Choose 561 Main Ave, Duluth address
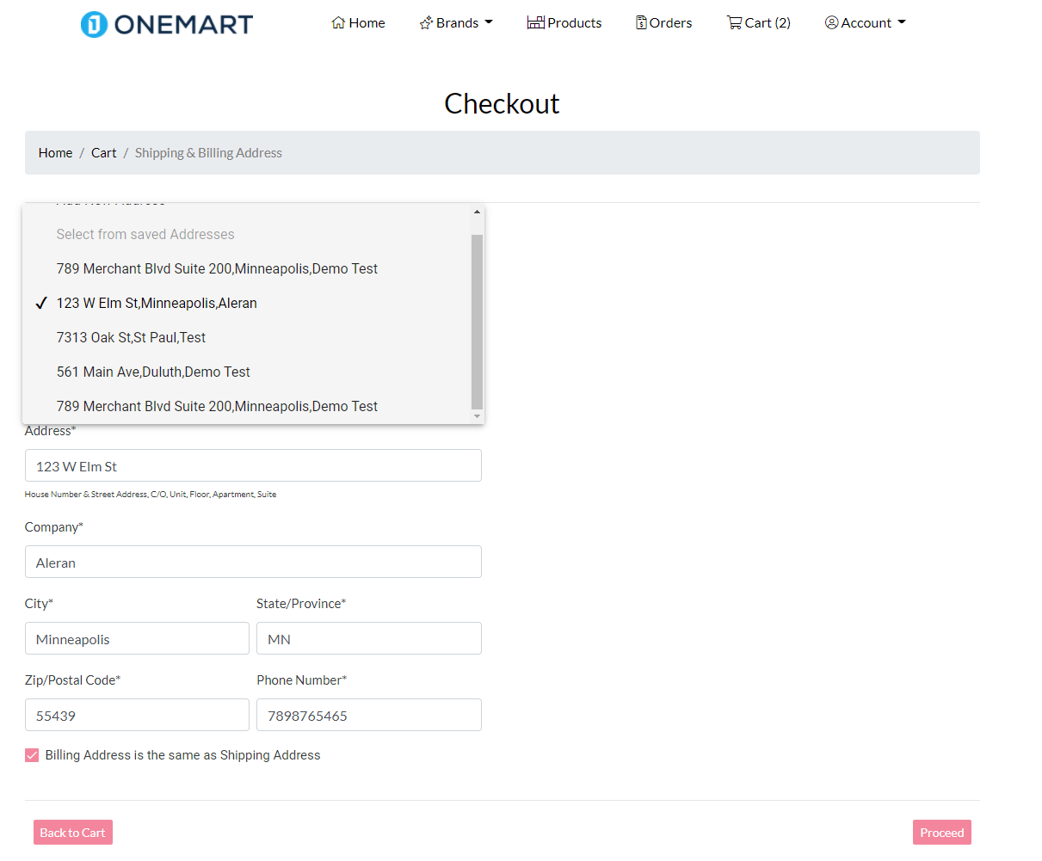 coord(153,372)
